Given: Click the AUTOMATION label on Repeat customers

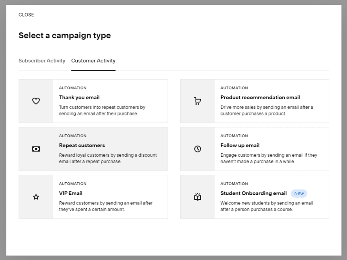Looking at the screenshot, I should point(73,136).
